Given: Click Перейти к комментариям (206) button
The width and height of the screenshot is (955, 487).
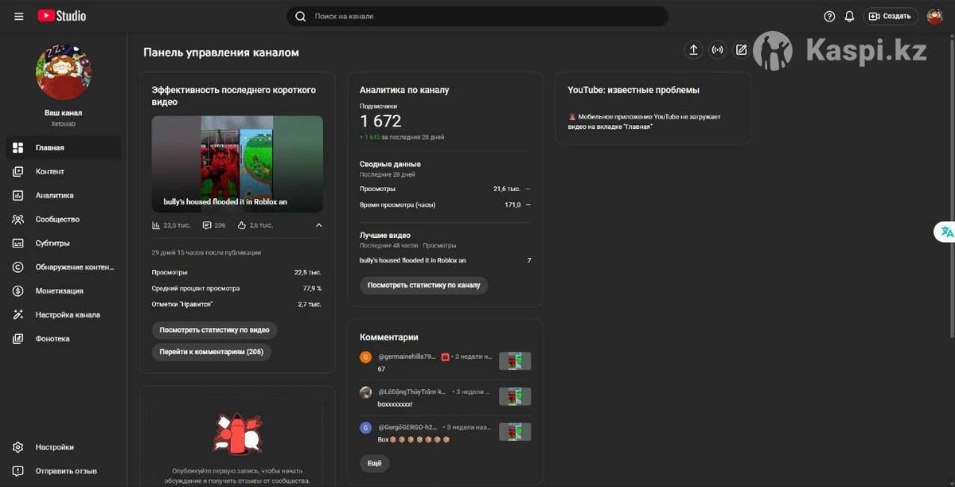Looking at the screenshot, I should (211, 352).
